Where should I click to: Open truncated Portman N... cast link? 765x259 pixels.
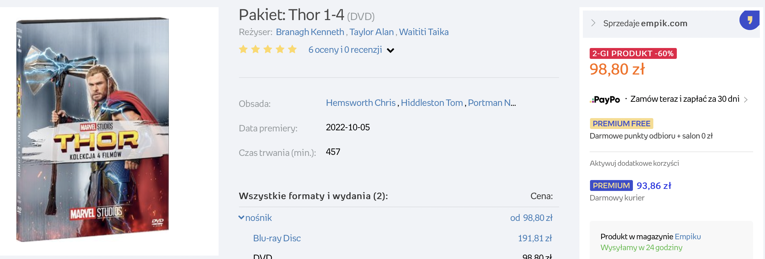492,103
